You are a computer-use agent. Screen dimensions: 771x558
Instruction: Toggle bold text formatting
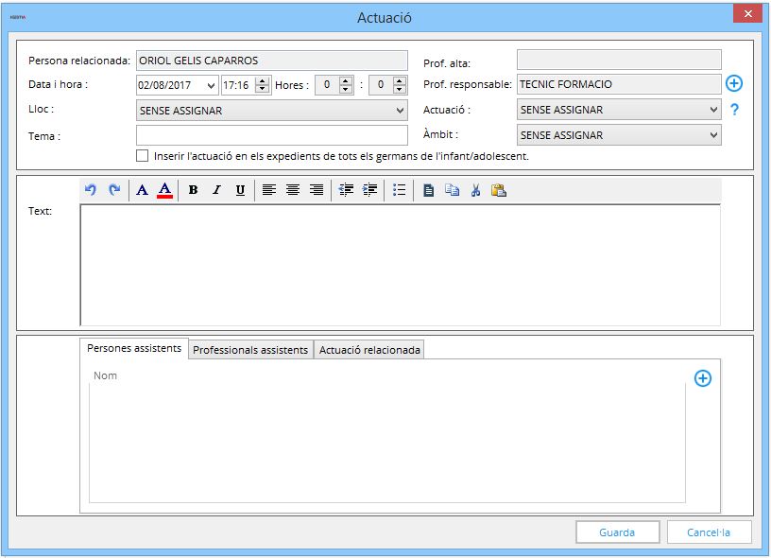coord(193,190)
